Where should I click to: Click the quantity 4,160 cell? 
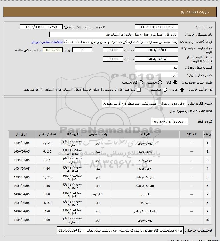click(47, 151)
